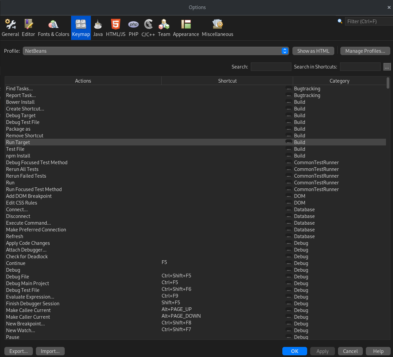Select Execute Command... row

click(x=195, y=223)
